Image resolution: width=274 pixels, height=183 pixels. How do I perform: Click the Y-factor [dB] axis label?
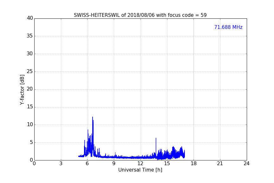click(x=22, y=90)
